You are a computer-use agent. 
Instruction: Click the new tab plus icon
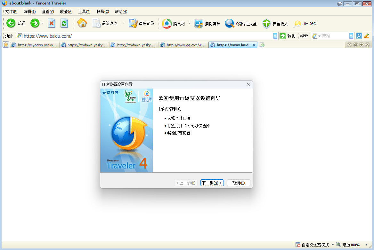point(262,45)
